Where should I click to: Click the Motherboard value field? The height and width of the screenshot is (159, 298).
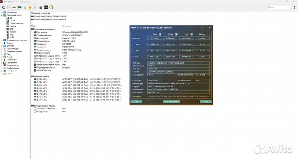click(178, 89)
